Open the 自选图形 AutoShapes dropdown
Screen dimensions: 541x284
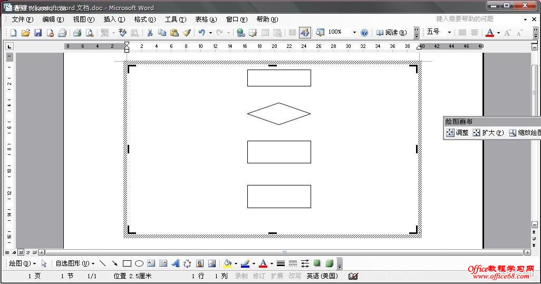pos(75,263)
